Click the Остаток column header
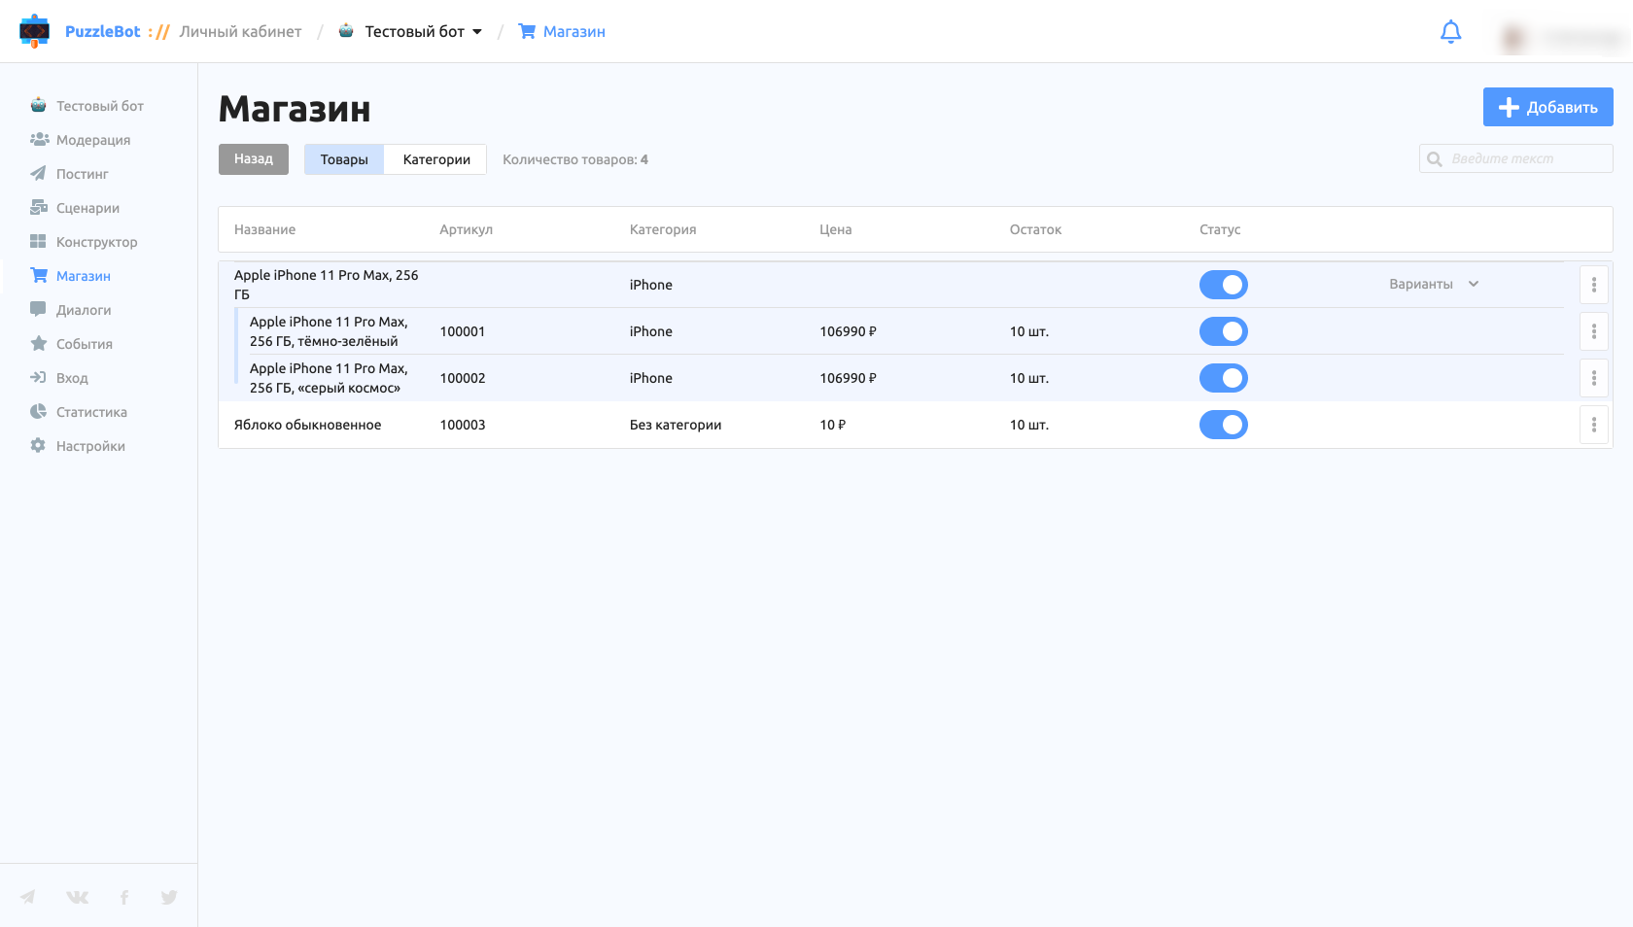 click(x=1035, y=229)
